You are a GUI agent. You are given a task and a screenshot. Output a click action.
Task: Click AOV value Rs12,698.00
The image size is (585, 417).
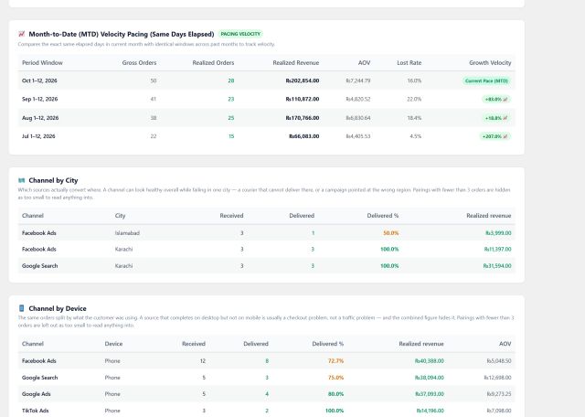(x=497, y=378)
